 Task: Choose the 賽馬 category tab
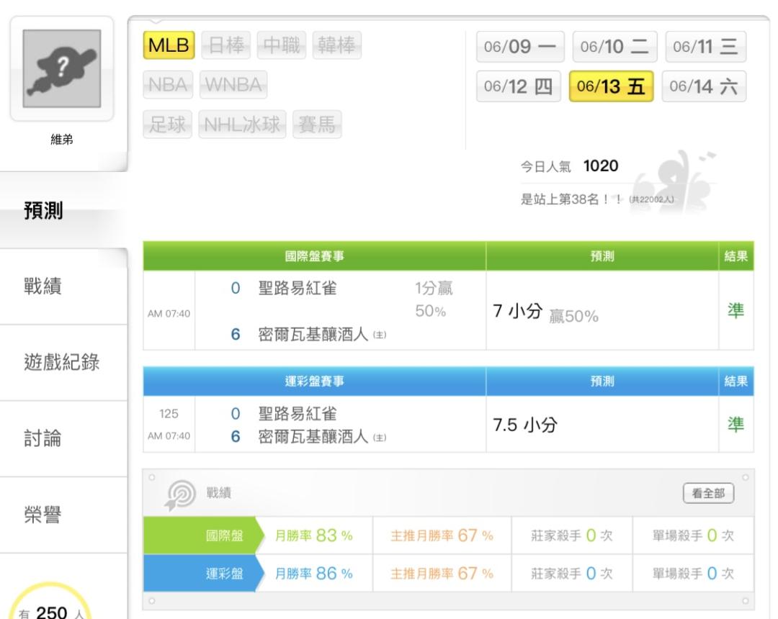click(x=317, y=124)
